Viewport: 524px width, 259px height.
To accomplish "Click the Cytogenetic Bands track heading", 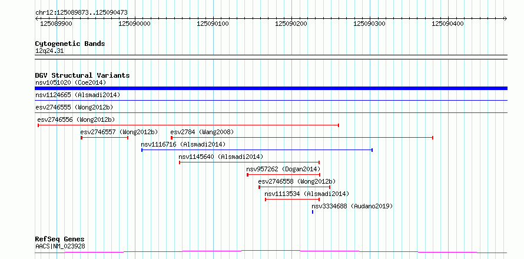I will (70, 44).
